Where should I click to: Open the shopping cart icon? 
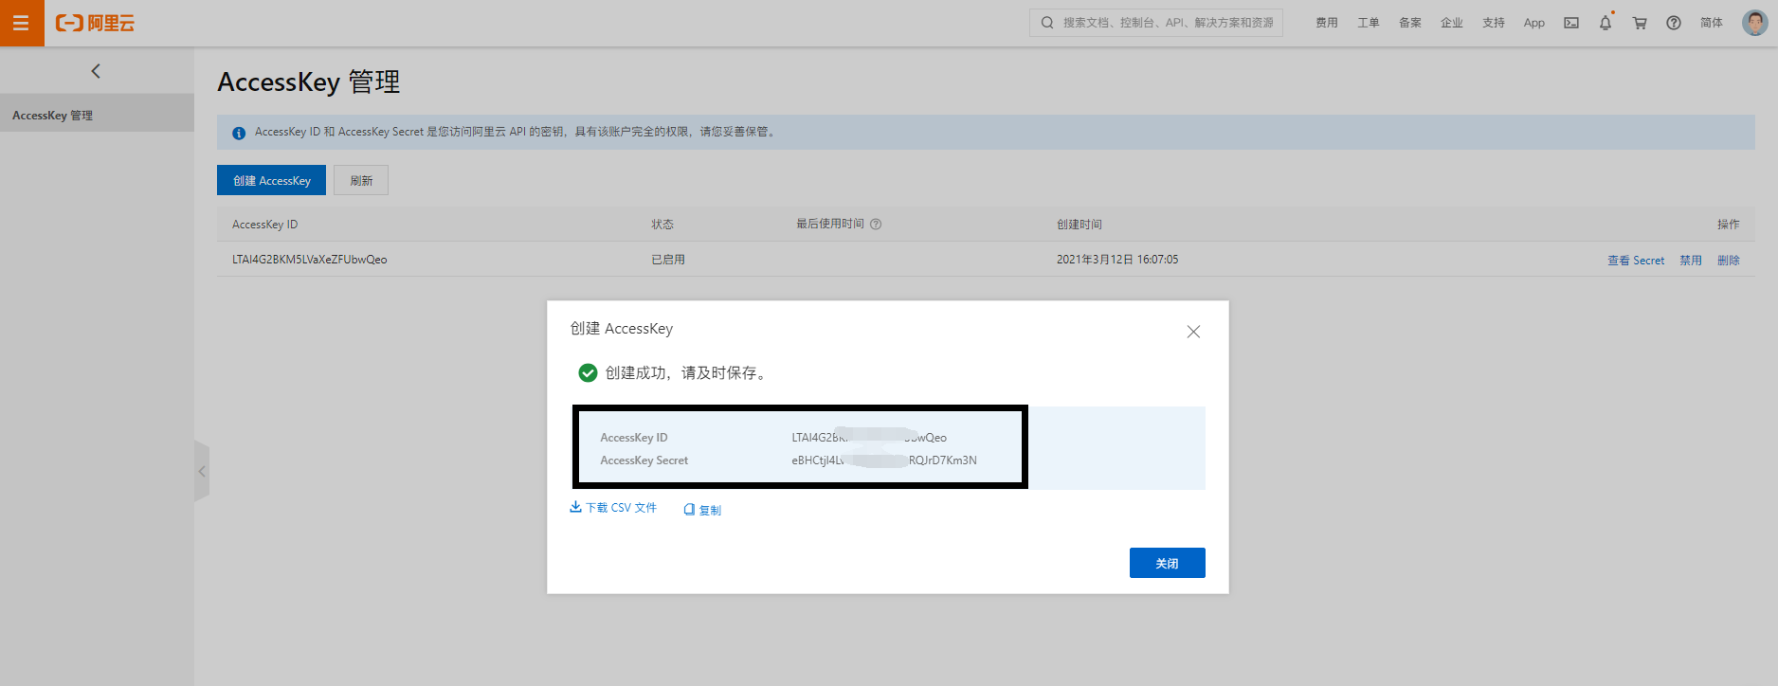pyautogui.click(x=1640, y=23)
